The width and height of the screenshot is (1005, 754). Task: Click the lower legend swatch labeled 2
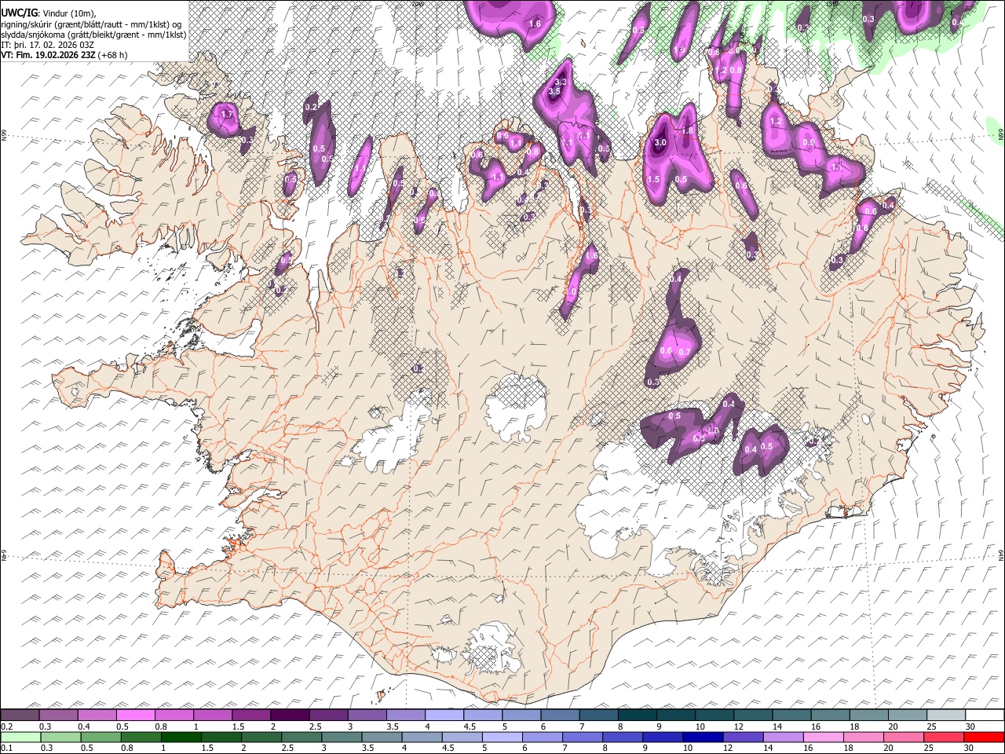pyautogui.click(x=261, y=738)
